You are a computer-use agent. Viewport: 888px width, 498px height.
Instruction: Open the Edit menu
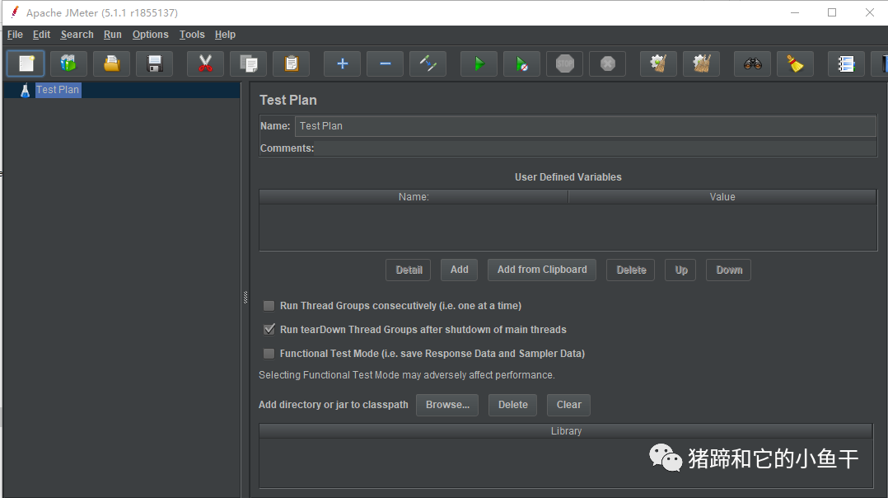[x=41, y=35]
